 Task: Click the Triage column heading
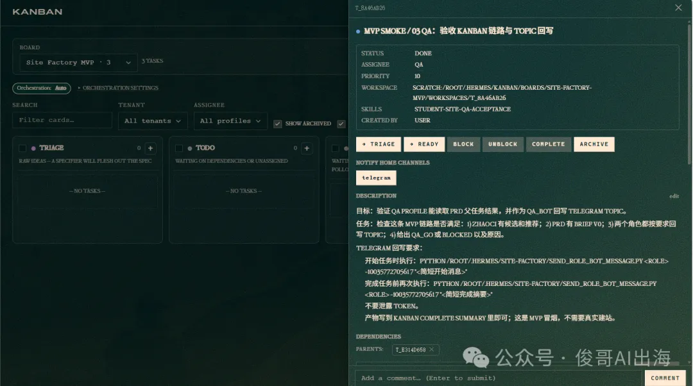click(x=51, y=148)
